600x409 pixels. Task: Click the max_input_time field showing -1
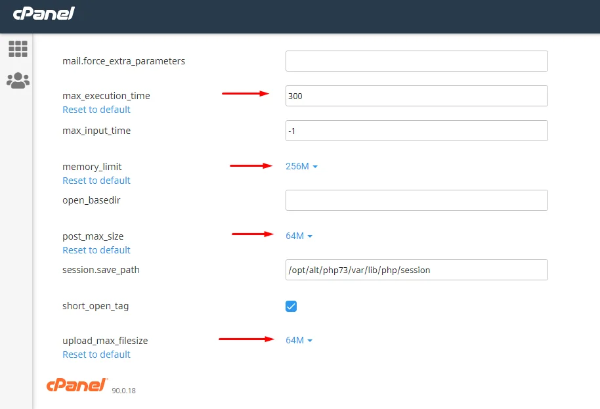[417, 131]
